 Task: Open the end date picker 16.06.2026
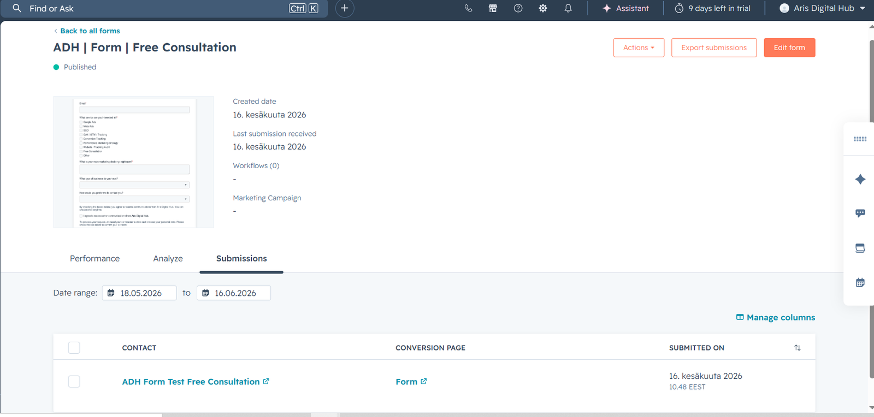(x=234, y=293)
